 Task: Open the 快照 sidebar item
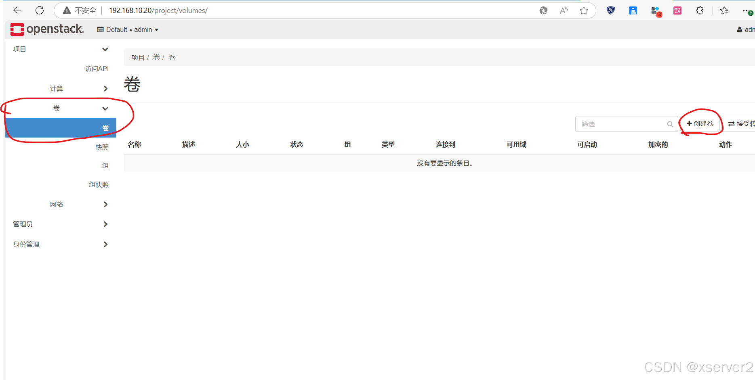point(102,147)
